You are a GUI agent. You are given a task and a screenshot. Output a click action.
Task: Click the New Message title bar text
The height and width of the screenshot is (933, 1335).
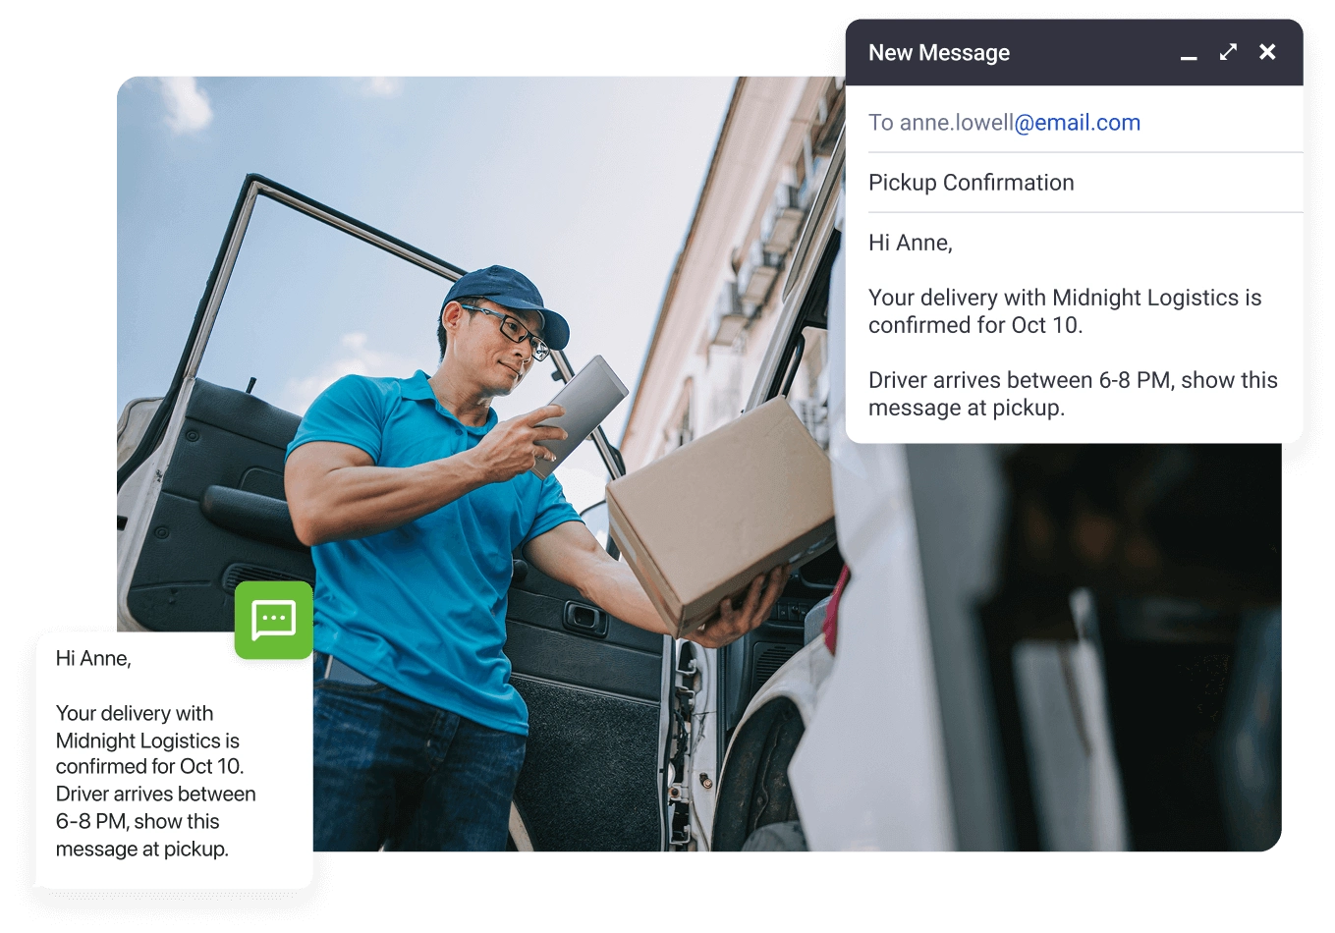click(x=938, y=53)
